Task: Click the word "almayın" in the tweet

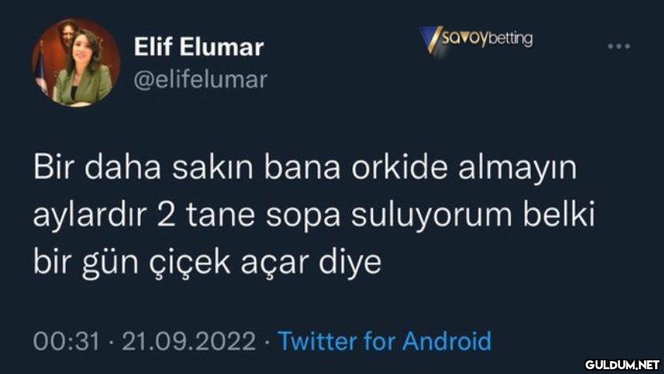Action: click(x=517, y=168)
